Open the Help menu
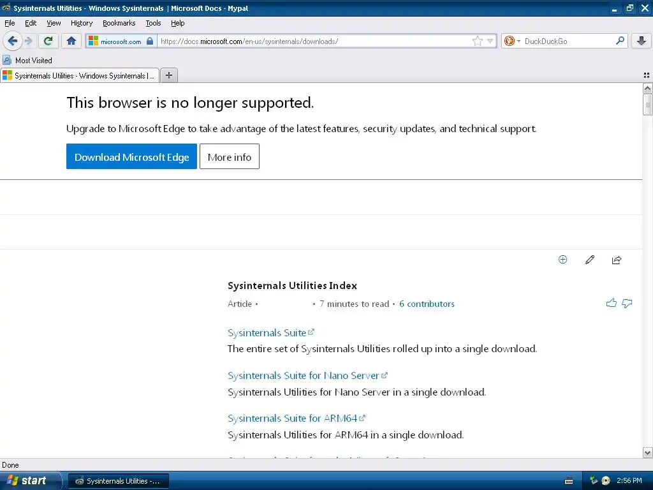The width and height of the screenshot is (653, 490). [177, 24]
